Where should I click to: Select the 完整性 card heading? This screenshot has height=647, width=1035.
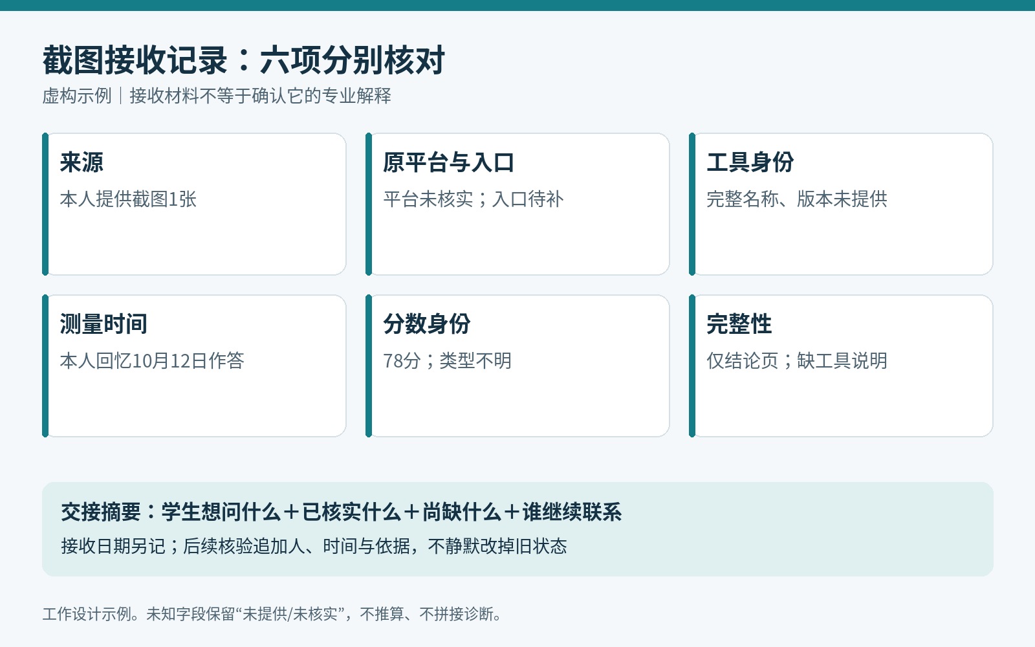(x=739, y=324)
